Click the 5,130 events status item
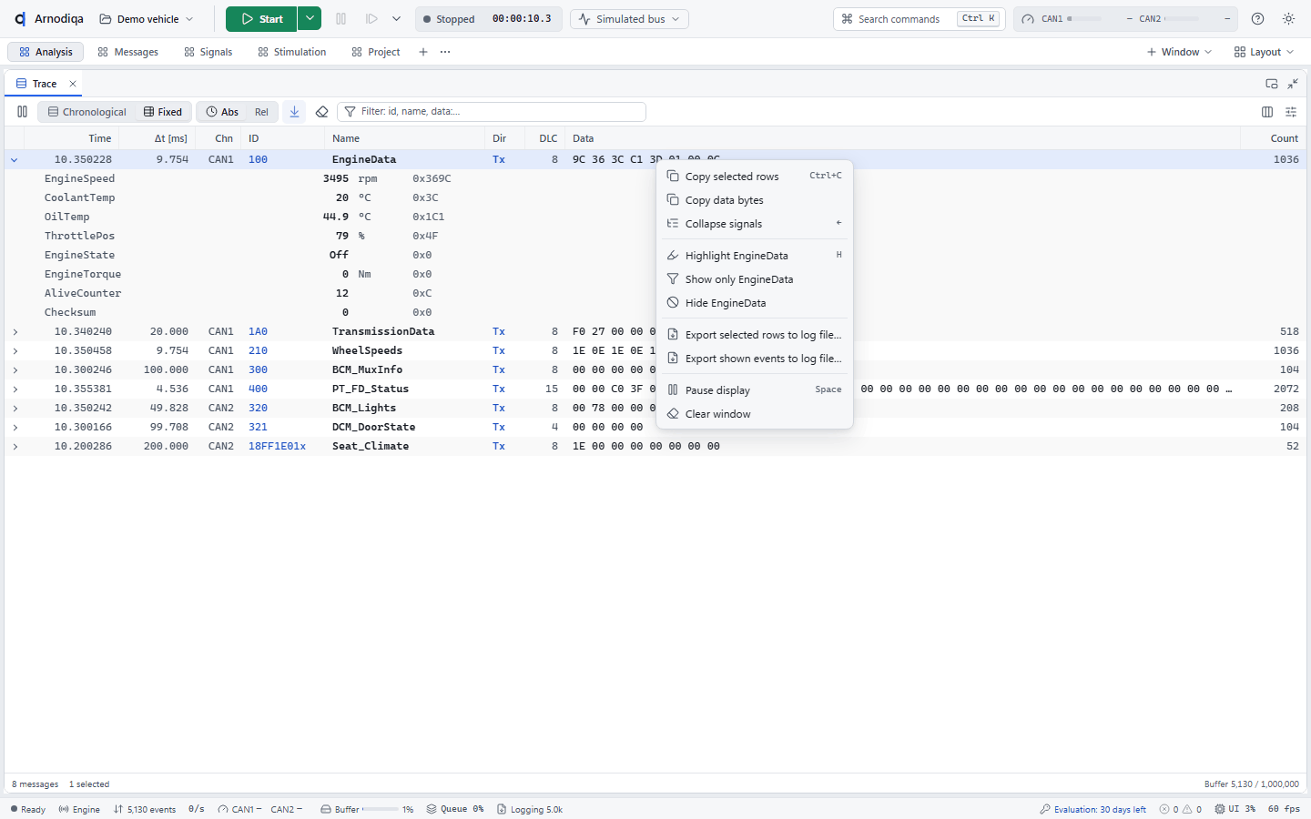The width and height of the screenshot is (1311, 819). click(145, 809)
